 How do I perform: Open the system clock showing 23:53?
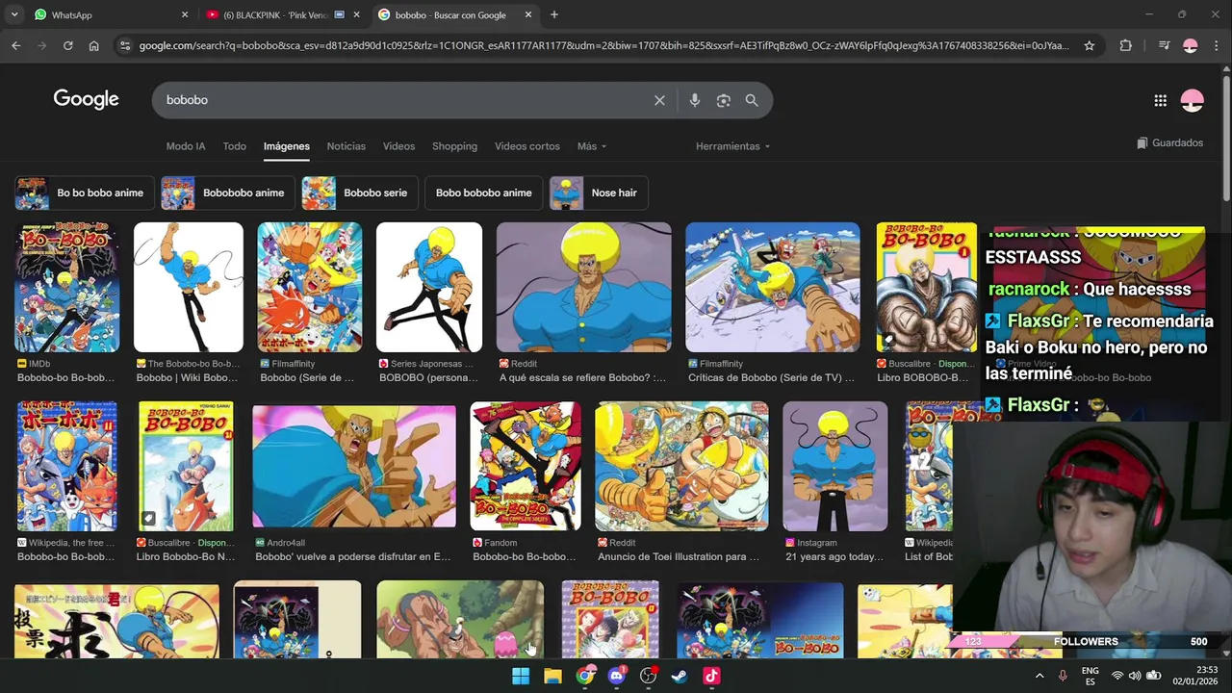pos(1194,676)
